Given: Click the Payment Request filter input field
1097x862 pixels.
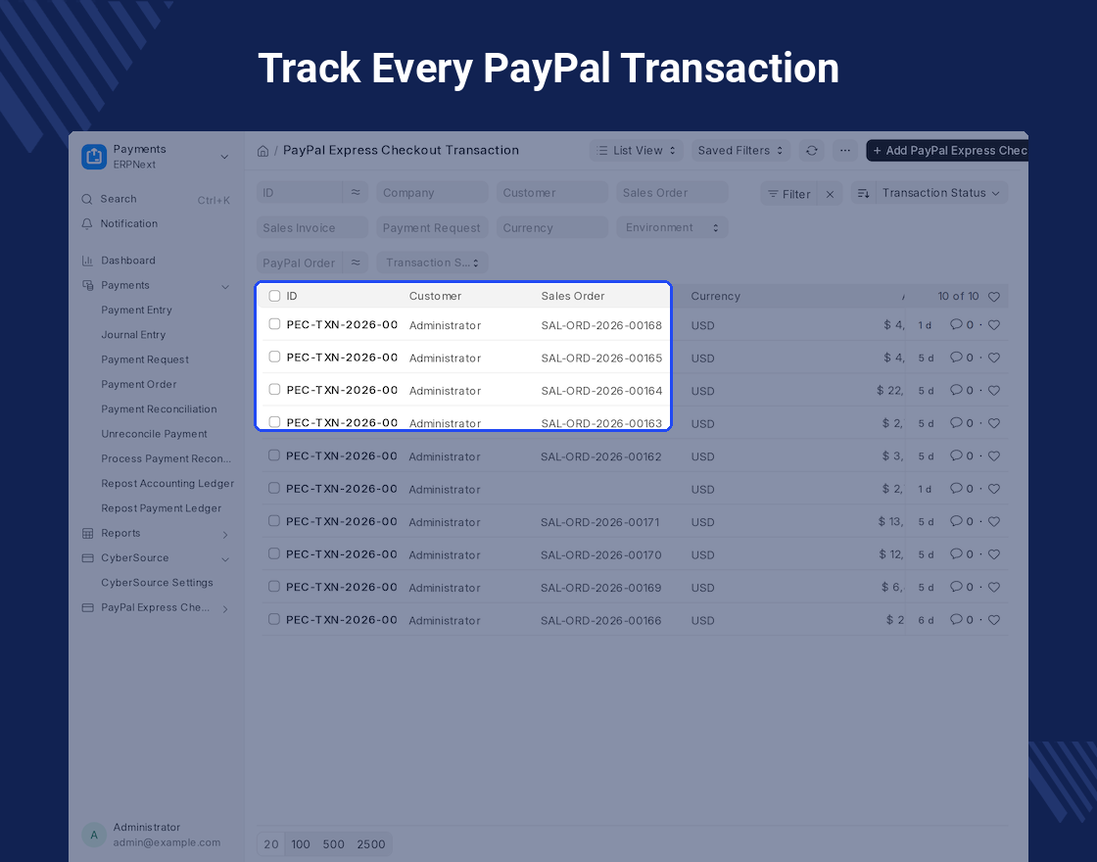Looking at the screenshot, I should [x=432, y=227].
